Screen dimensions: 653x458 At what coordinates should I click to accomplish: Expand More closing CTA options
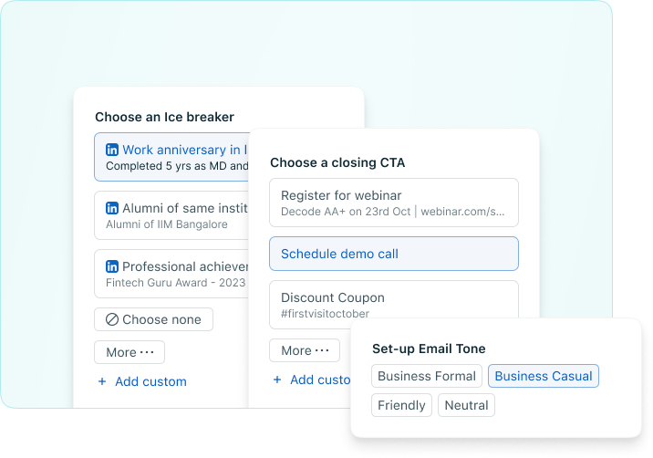(305, 350)
